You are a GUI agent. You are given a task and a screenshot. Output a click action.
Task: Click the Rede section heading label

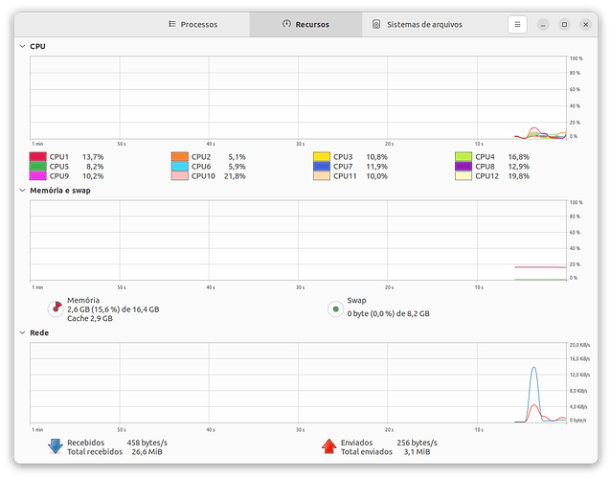click(39, 332)
